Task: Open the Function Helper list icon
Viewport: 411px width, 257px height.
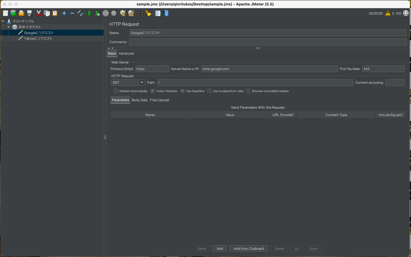Action: pyautogui.click(x=158, y=13)
